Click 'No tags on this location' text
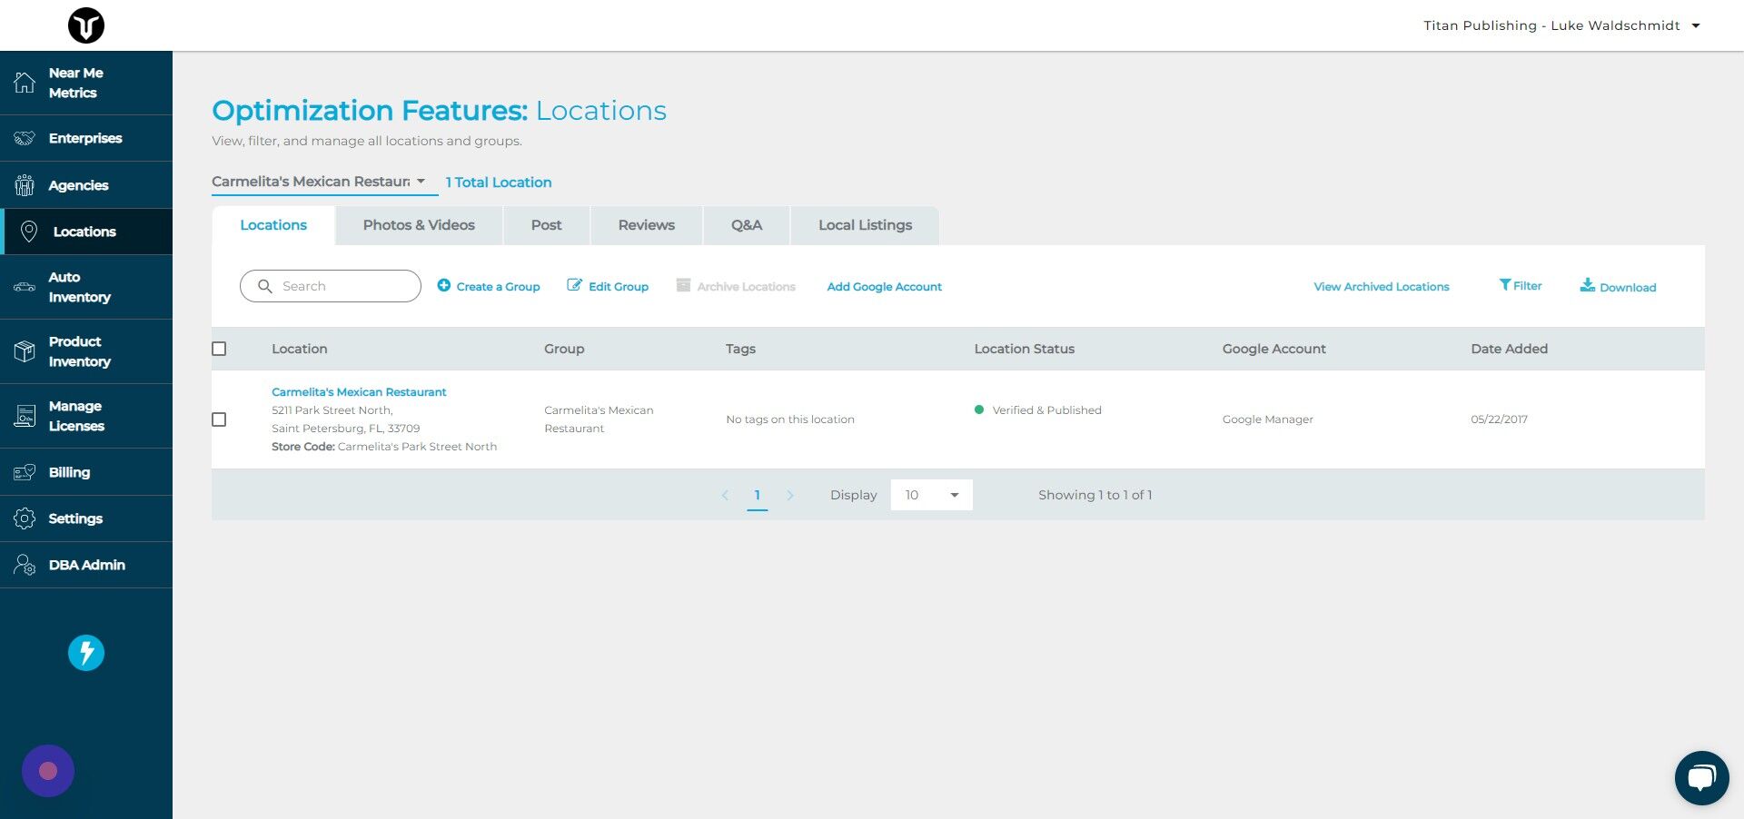The height and width of the screenshot is (819, 1744). pyautogui.click(x=790, y=419)
